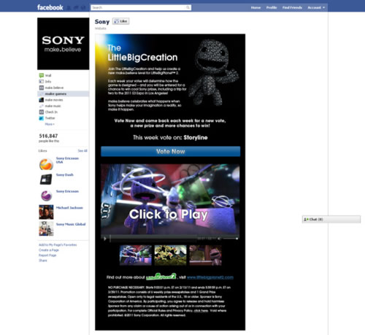365x335 pixels.
Task: Click the Wall tab icon in the sidebar
Action: point(42,75)
